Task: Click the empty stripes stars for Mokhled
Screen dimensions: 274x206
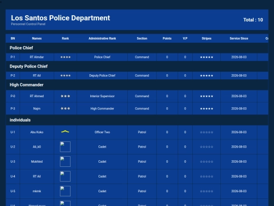Action: click(207, 162)
